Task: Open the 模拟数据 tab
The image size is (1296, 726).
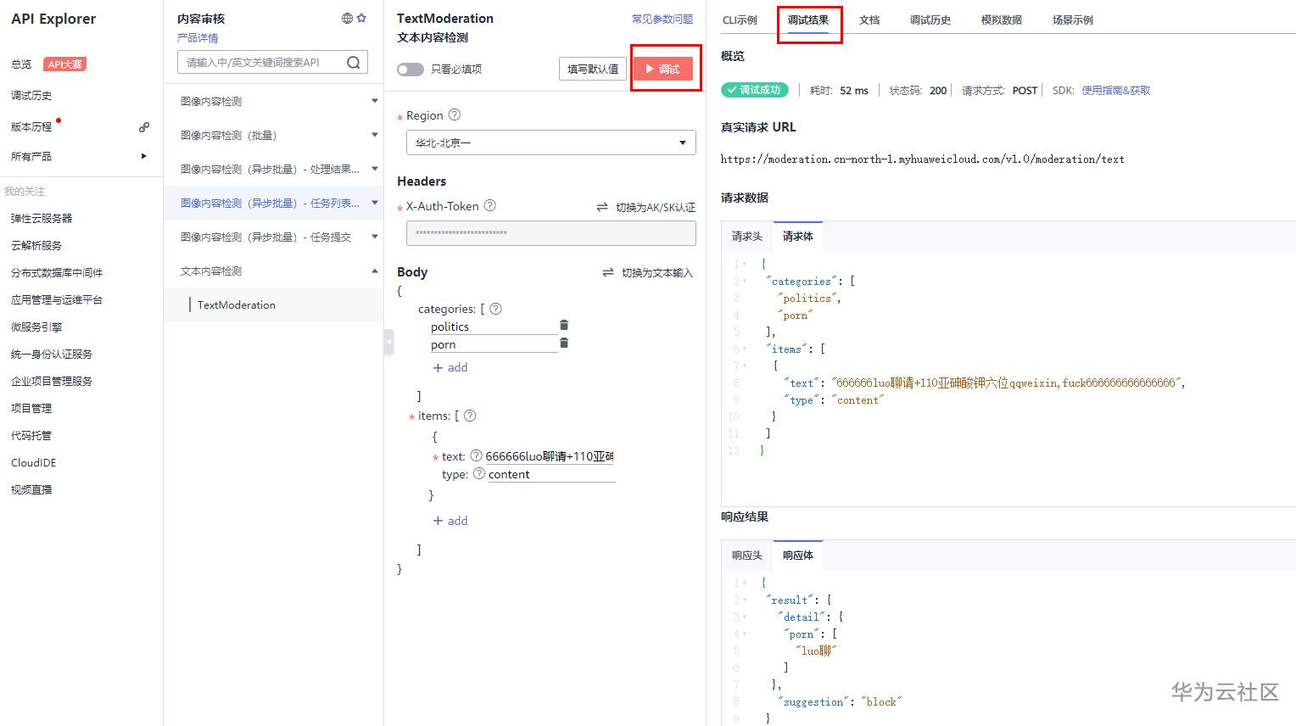Action: 1002,20
